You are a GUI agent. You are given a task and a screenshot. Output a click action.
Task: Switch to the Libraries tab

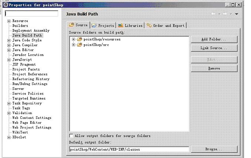(x=130, y=25)
